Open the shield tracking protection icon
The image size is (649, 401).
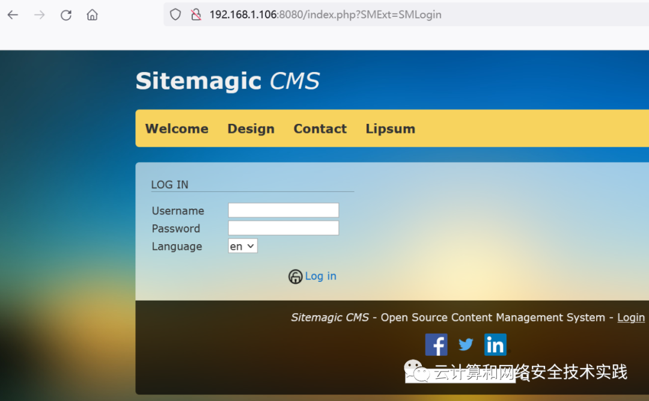[175, 14]
